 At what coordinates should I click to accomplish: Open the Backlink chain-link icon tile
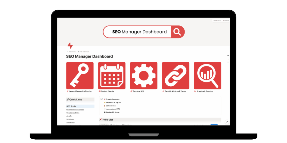click(175, 75)
